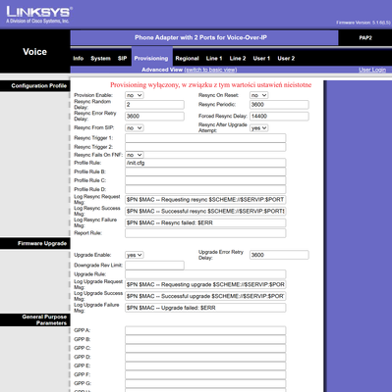This screenshot has height=392, width=392.
Task: Click the Profile Rule field containing /init.cfg
Action: point(205,163)
